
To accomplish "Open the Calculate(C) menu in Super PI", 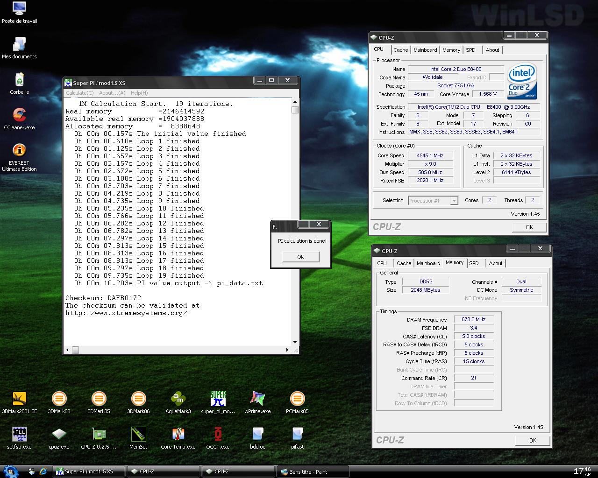I will [79, 93].
